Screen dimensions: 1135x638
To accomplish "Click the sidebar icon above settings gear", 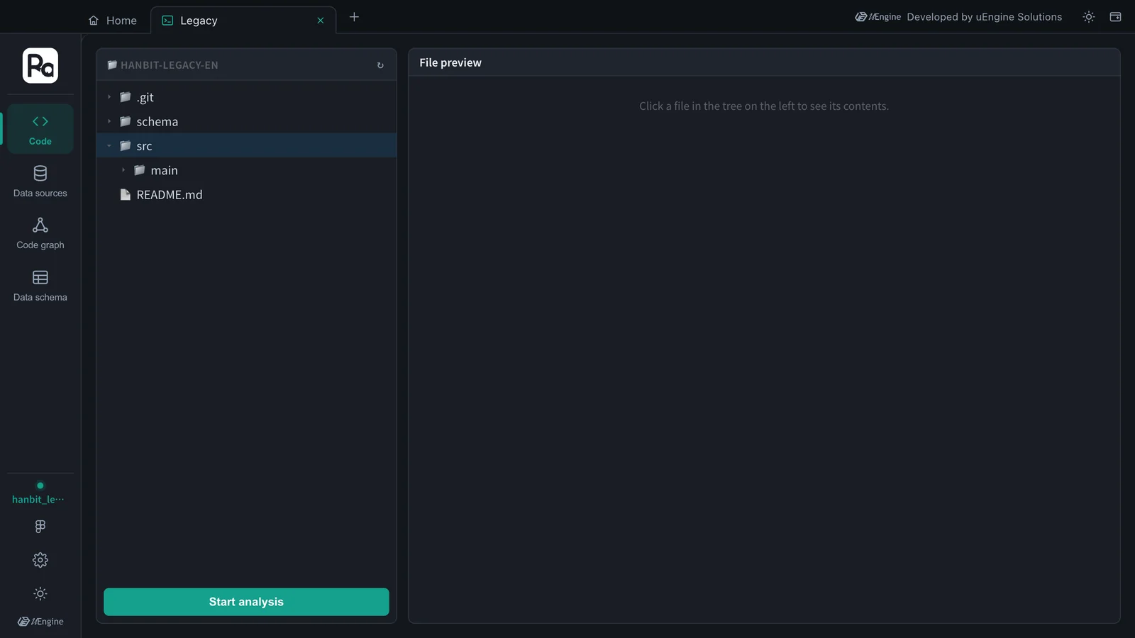I will [40, 527].
